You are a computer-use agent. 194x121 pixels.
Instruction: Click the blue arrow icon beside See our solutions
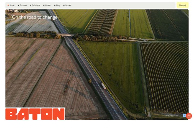pos(185,116)
